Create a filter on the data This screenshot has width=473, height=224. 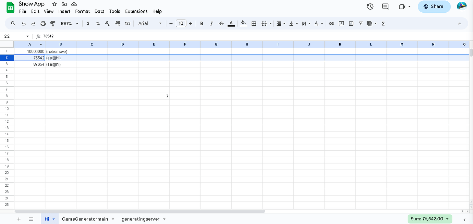coord(361,23)
